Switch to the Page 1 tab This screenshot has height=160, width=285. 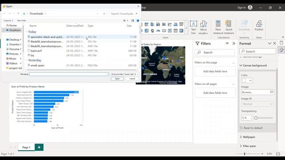point(26,147)
